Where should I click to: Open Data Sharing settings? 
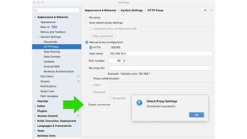[52, 52]
